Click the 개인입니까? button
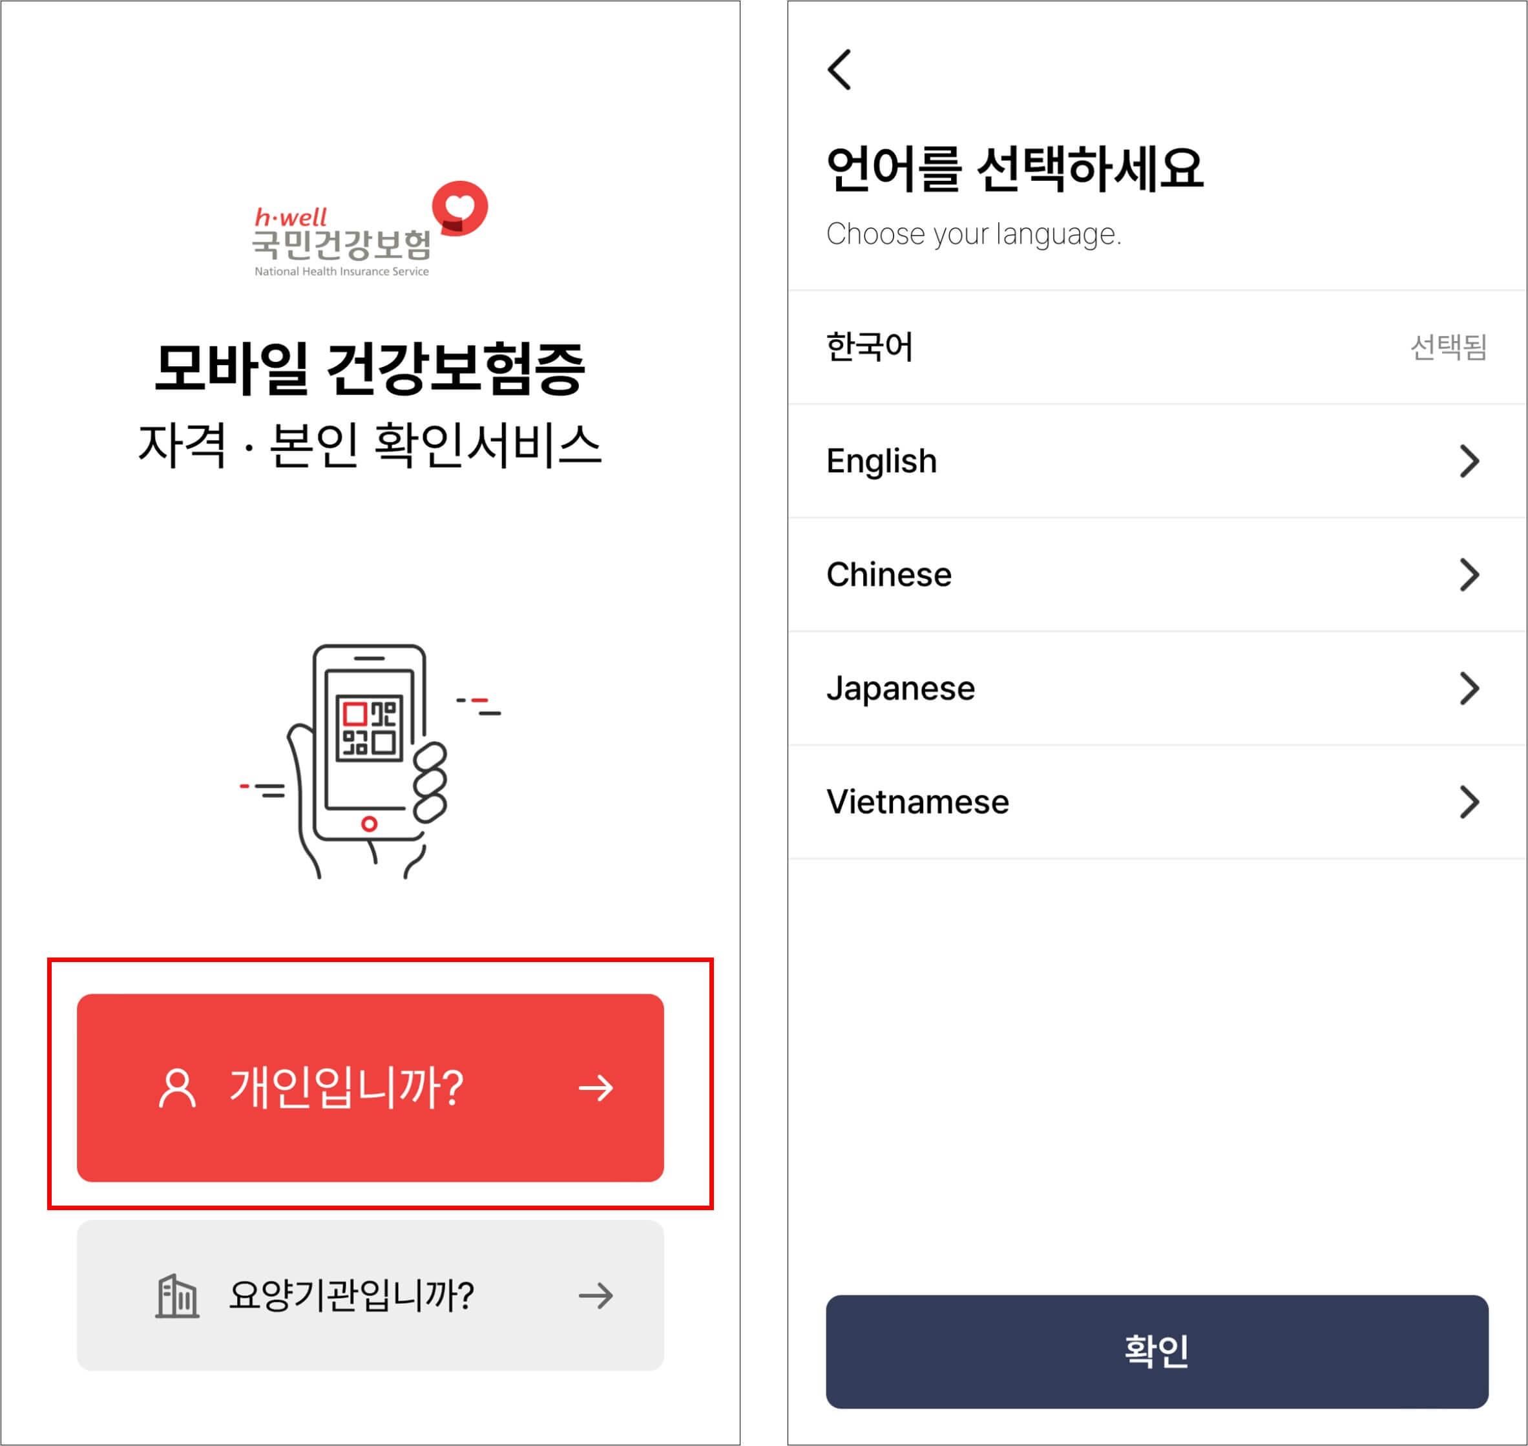 click(370, 1087)
